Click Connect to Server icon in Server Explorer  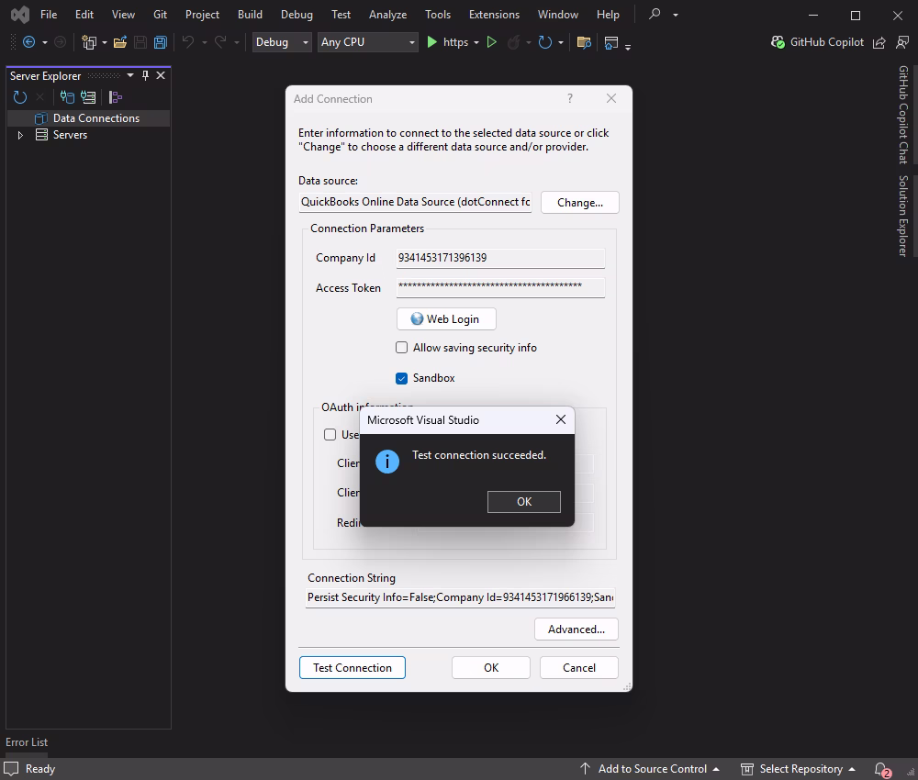point(88,97)
